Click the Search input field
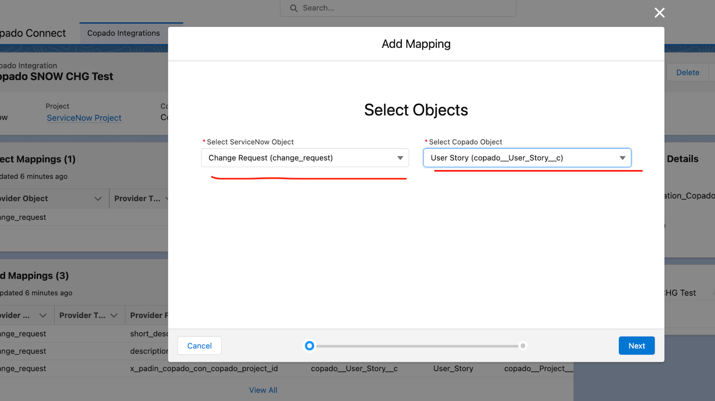715x401 pixels. point(398,8)
